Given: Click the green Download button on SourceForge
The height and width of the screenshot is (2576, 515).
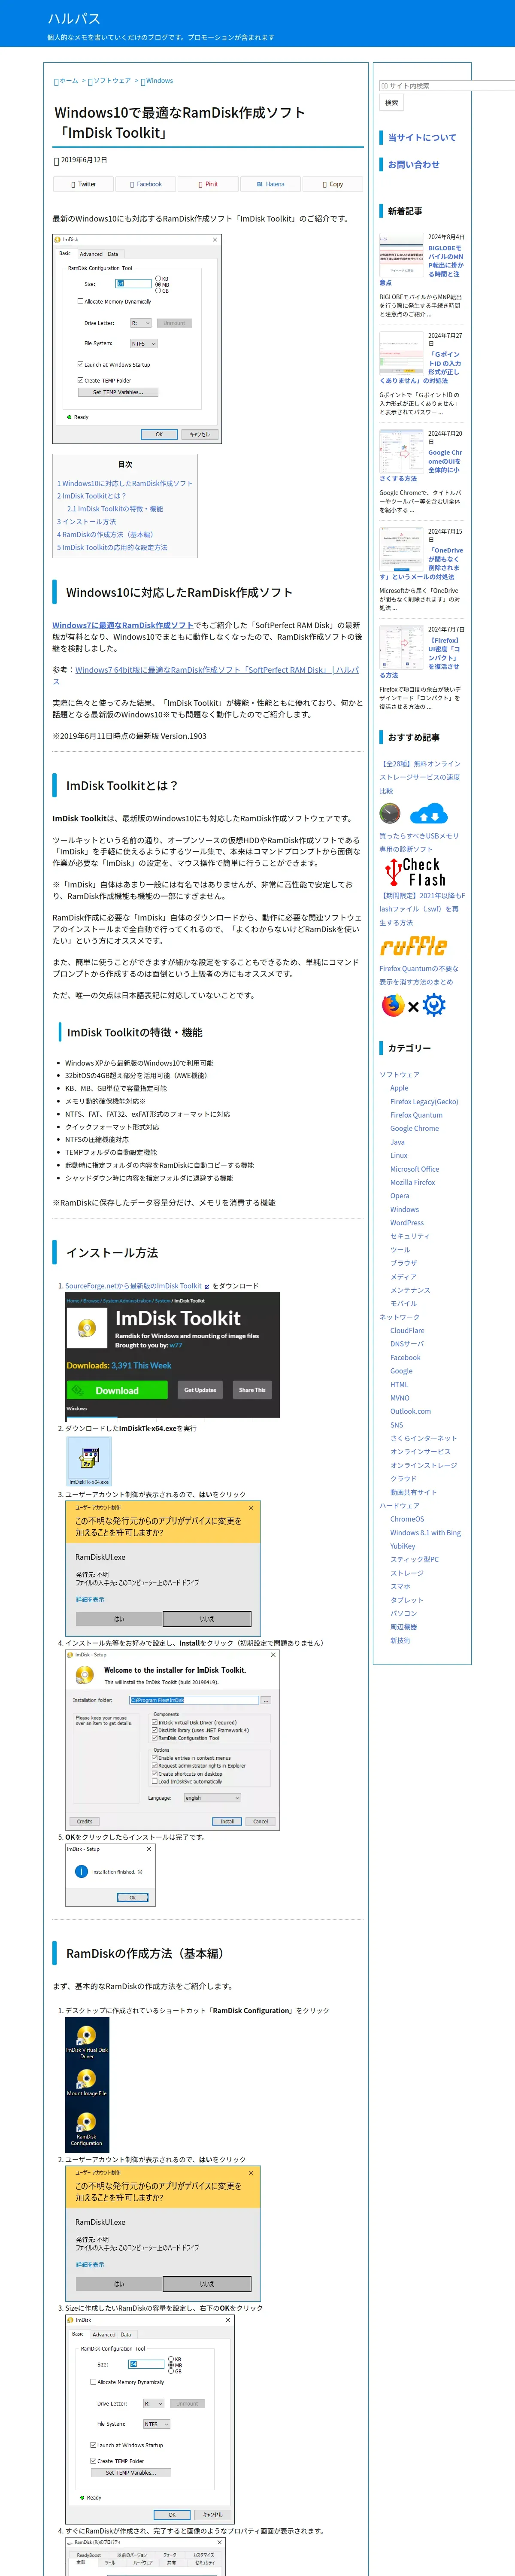Looking at the screenshot, I should coord(117,1390).
